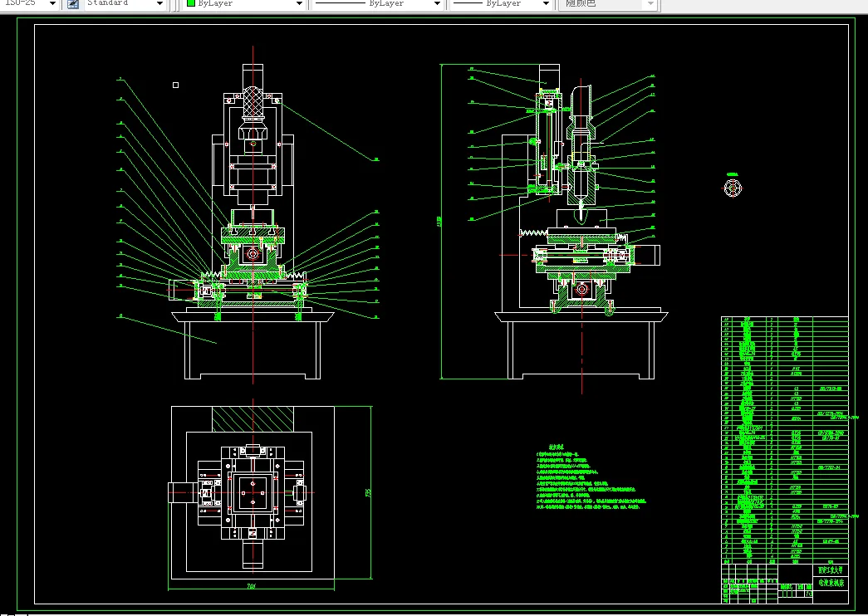868x616 pixels.
Task: Select the title block machine name cell
Action: (831, 583)
